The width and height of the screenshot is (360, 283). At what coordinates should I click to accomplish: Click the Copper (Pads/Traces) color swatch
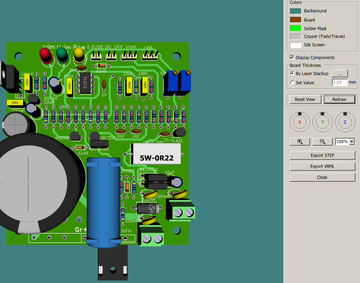pyautogui.click(x=296, y=36)
